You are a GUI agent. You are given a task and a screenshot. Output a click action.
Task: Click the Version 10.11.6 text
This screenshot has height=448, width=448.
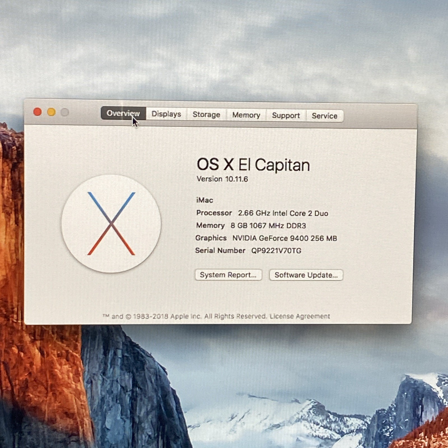pos(222,179)
